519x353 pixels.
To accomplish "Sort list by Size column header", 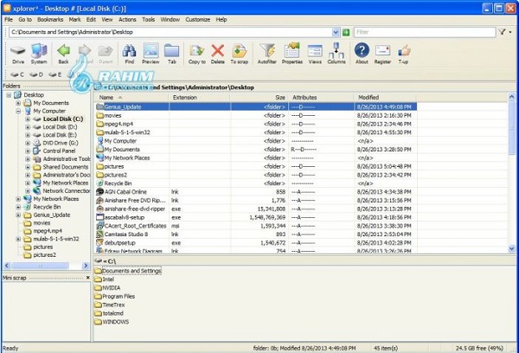I will tap(279, 98).
